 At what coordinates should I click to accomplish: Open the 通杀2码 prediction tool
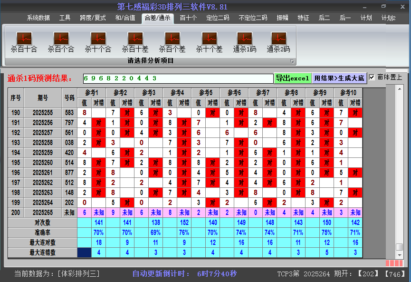278,41
